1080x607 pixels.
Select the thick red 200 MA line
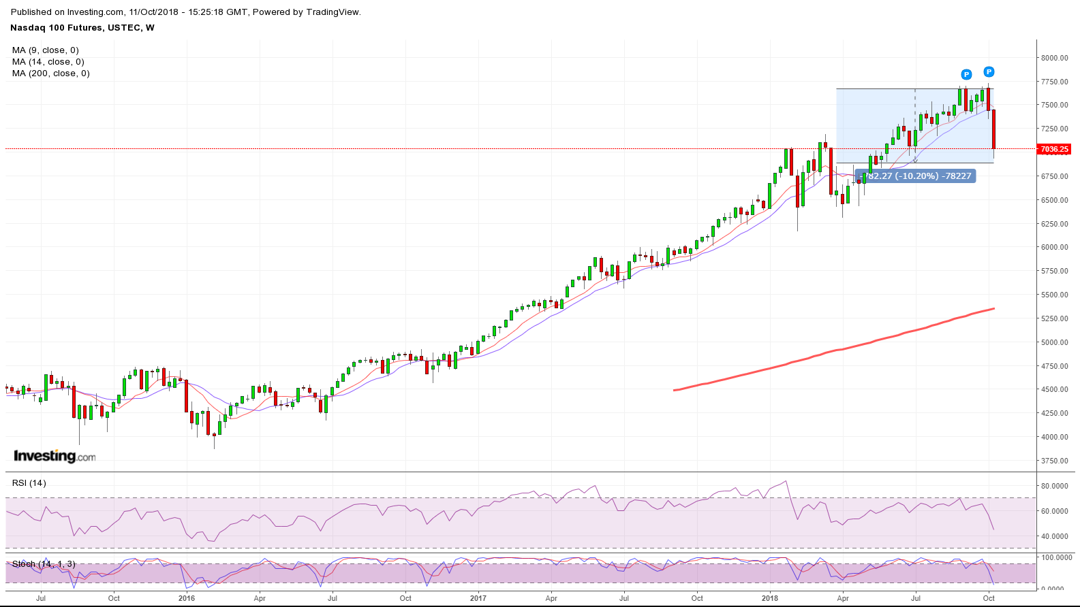[818, 356]
